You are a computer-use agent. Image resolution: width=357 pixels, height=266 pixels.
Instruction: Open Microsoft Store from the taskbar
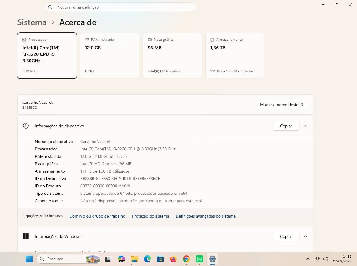coord(160,259)
